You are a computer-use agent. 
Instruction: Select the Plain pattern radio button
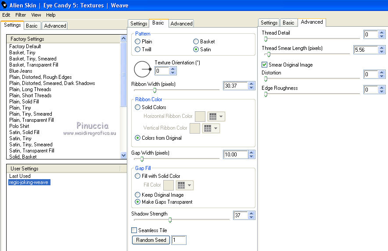(x=137, y=42)
